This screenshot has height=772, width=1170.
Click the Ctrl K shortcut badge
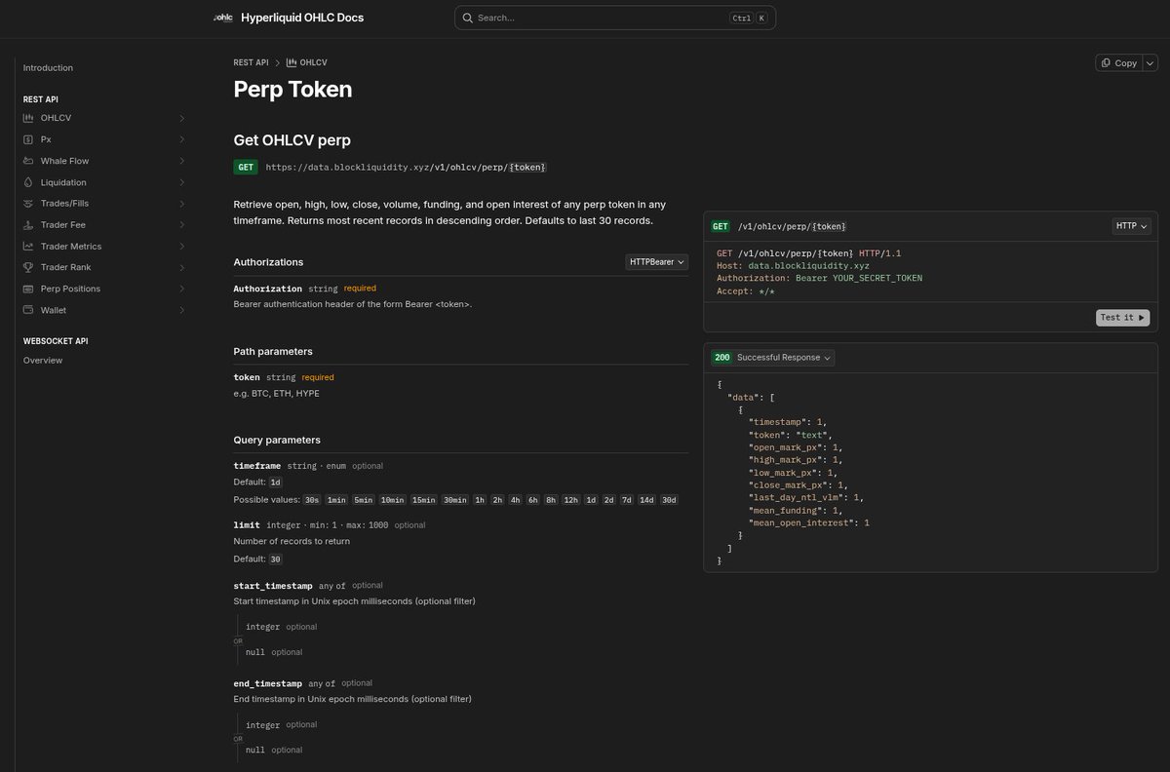(748, 18)
